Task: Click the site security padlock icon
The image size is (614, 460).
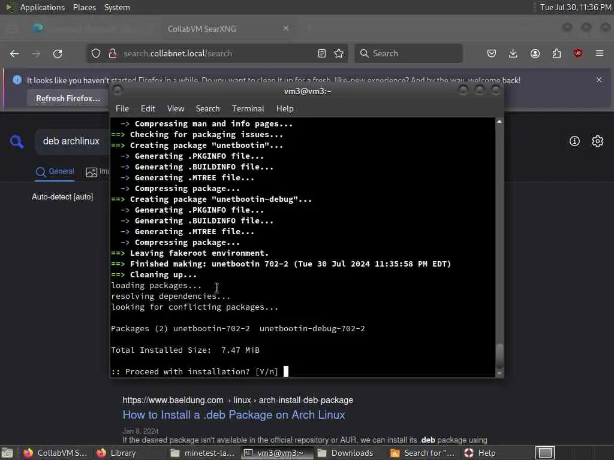Action: [x=113, y=53]
